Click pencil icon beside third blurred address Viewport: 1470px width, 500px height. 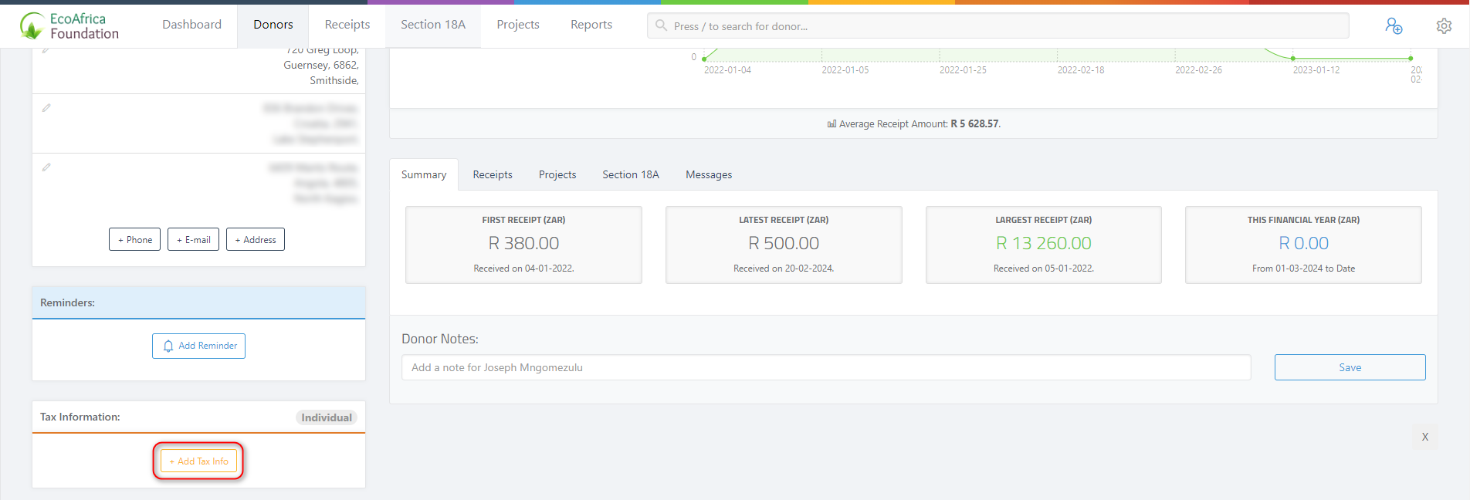pos(46,167)
